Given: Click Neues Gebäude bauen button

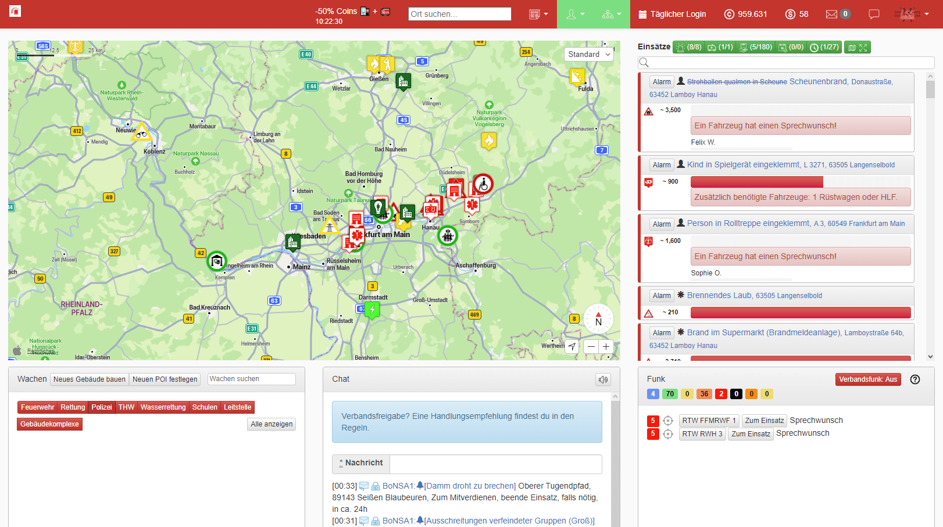Looking at the screenshot, I should point(90,379).
